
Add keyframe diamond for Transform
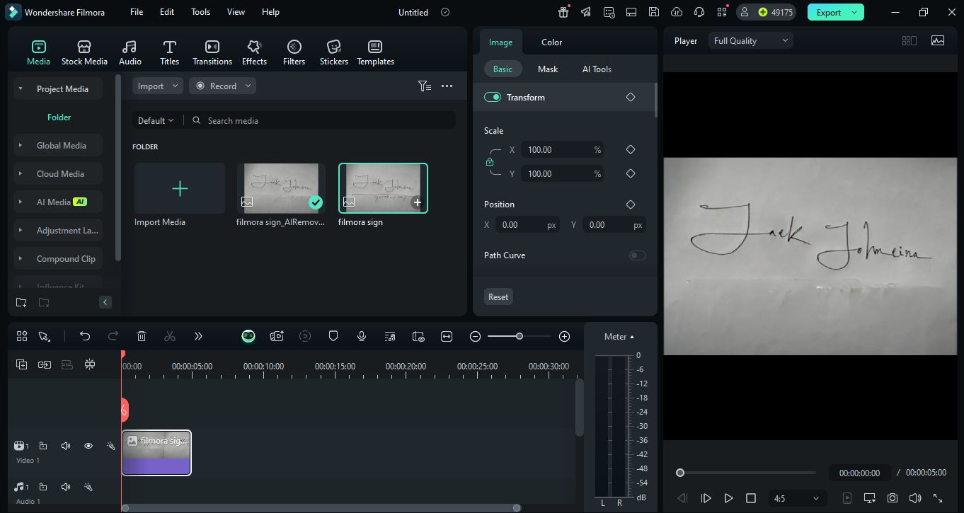pyautogui.click(x=631, y=97)
